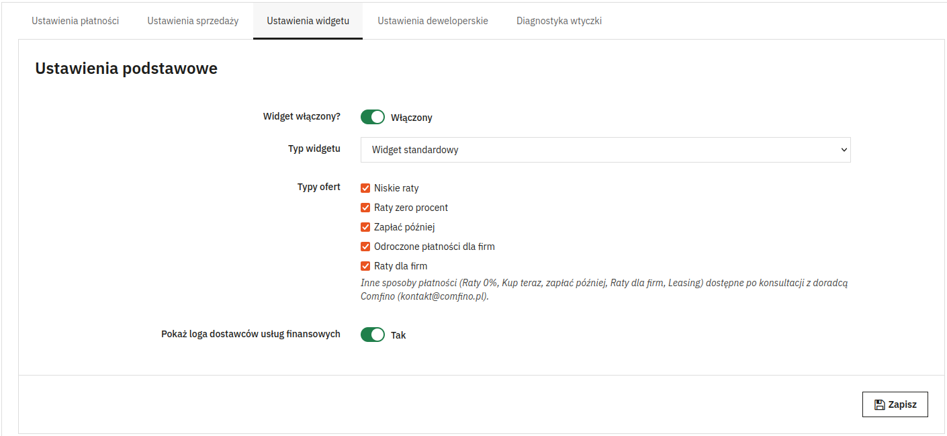The width and height of the screenshot is (947, 436).
Task: Uncheck Odroczone płatności dla firm checkbox
Action: pyautogui.click(x=365, y=247)
